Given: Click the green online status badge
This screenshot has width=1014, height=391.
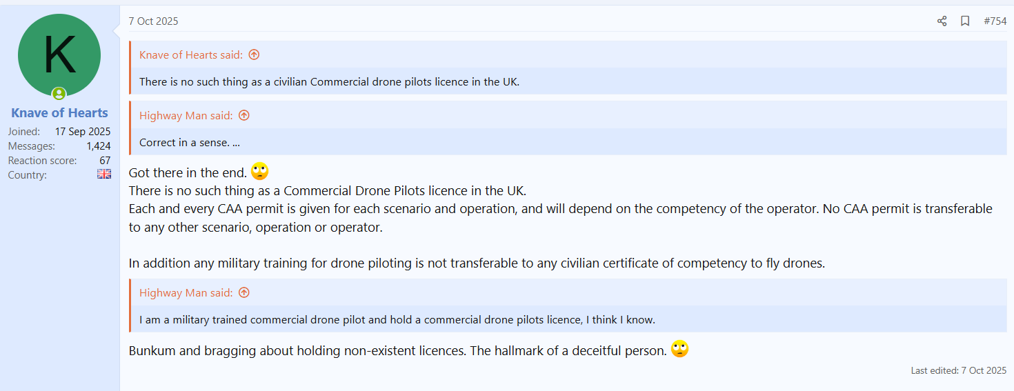Looking at the screenshot, I should 59,94.
